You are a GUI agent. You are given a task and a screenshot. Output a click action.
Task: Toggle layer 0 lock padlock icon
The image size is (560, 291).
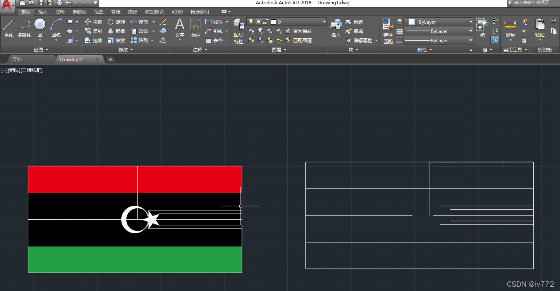(x=265, y=22)
